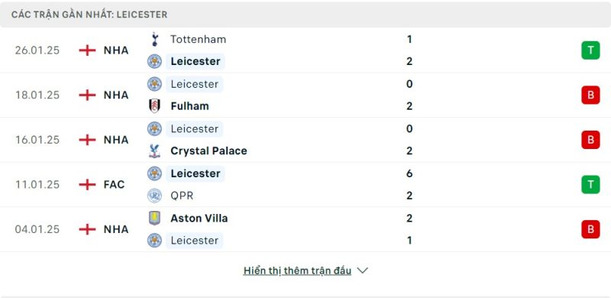The image size is (611, 298).
Task: Open Hiển thị thêm trận đấu link
Action: tap(297, 270)
